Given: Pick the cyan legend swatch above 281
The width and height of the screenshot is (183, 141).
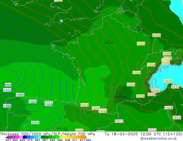Looking at the screenshot, I should pyautogui.click(x=39, y=137).
